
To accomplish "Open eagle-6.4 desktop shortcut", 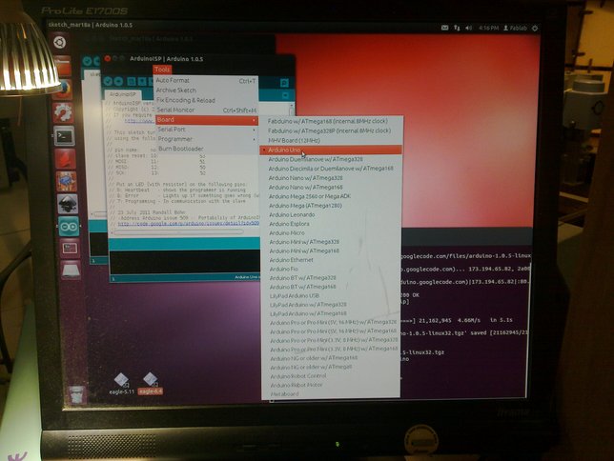I will click(151, 384).
